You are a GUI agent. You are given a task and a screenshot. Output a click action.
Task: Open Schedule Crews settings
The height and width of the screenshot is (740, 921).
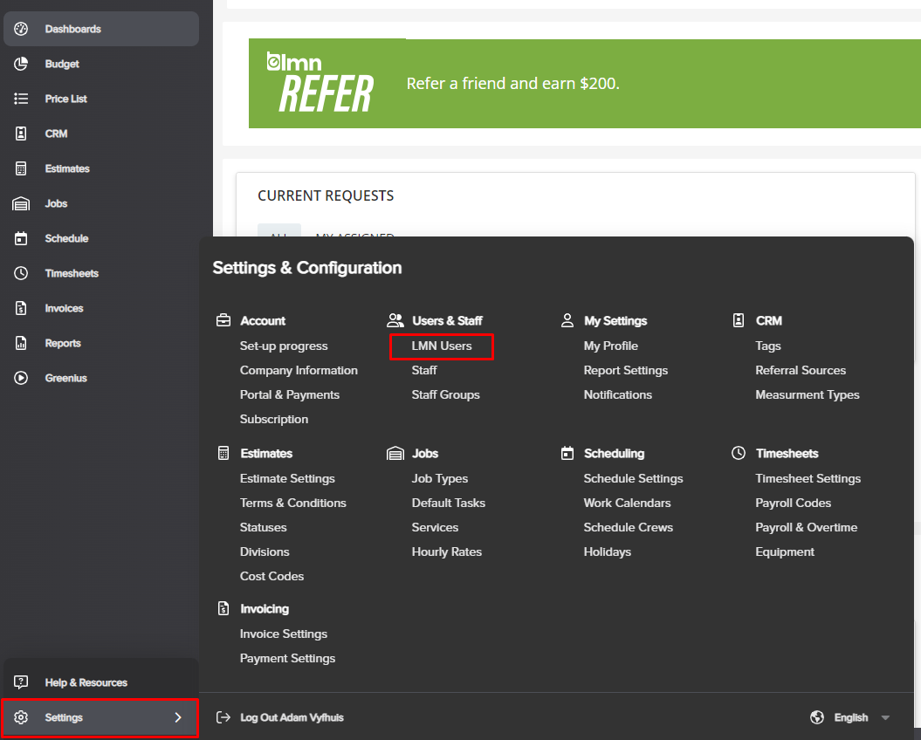click(x=629, y=527)
